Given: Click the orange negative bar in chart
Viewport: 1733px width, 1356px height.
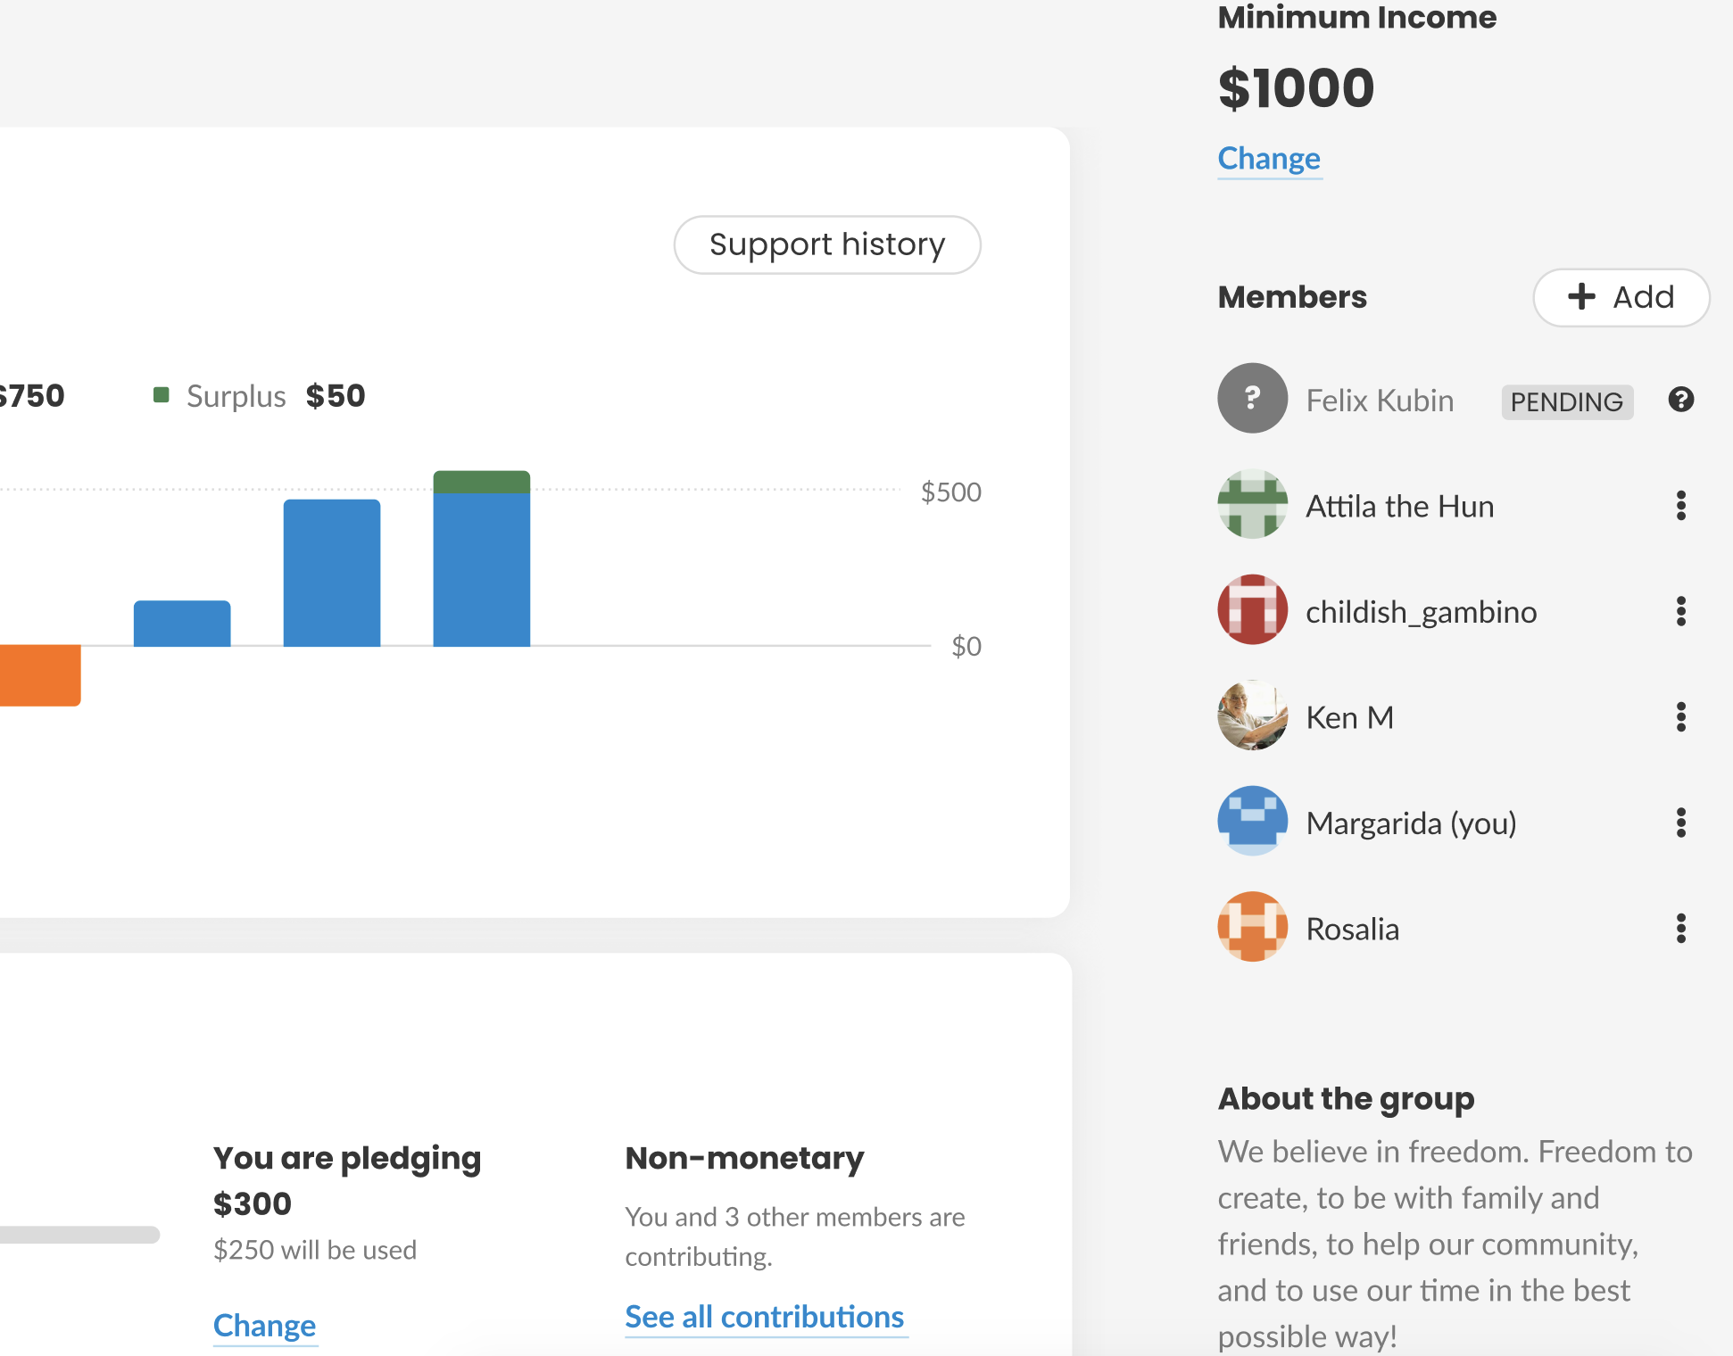Looking at the screenshot, I should point(40,675).
